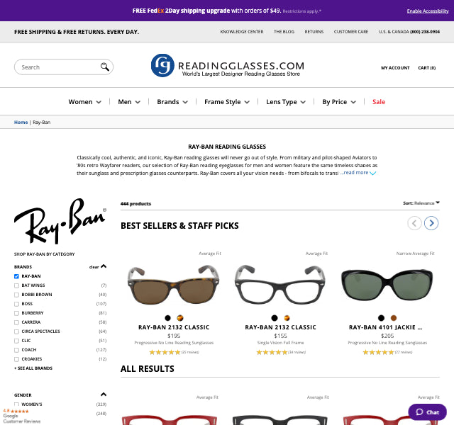
Task: Open the Chat bubble widget
Action: click(x=427, y=412)
